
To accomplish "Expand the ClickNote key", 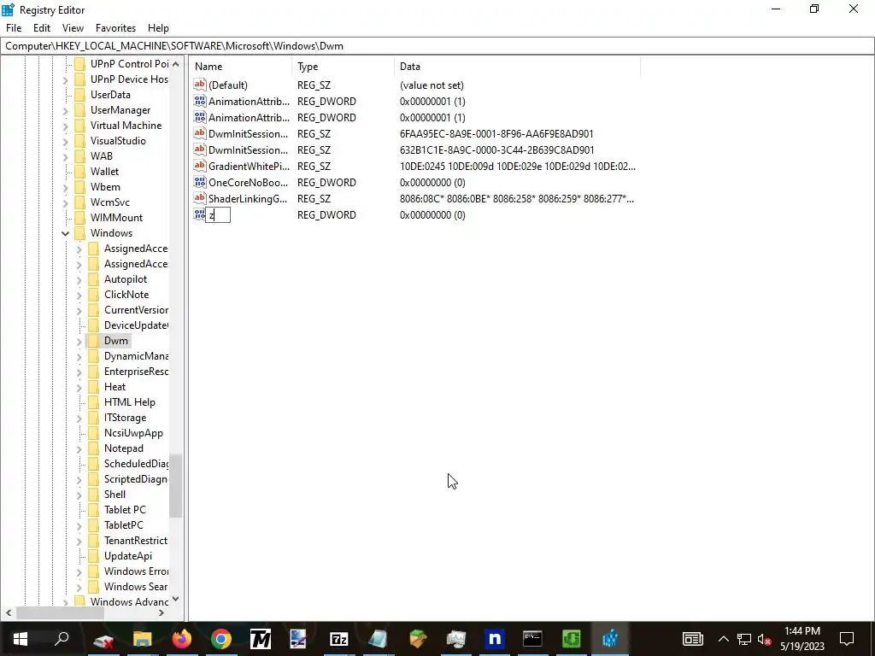I will coord(79,295).
